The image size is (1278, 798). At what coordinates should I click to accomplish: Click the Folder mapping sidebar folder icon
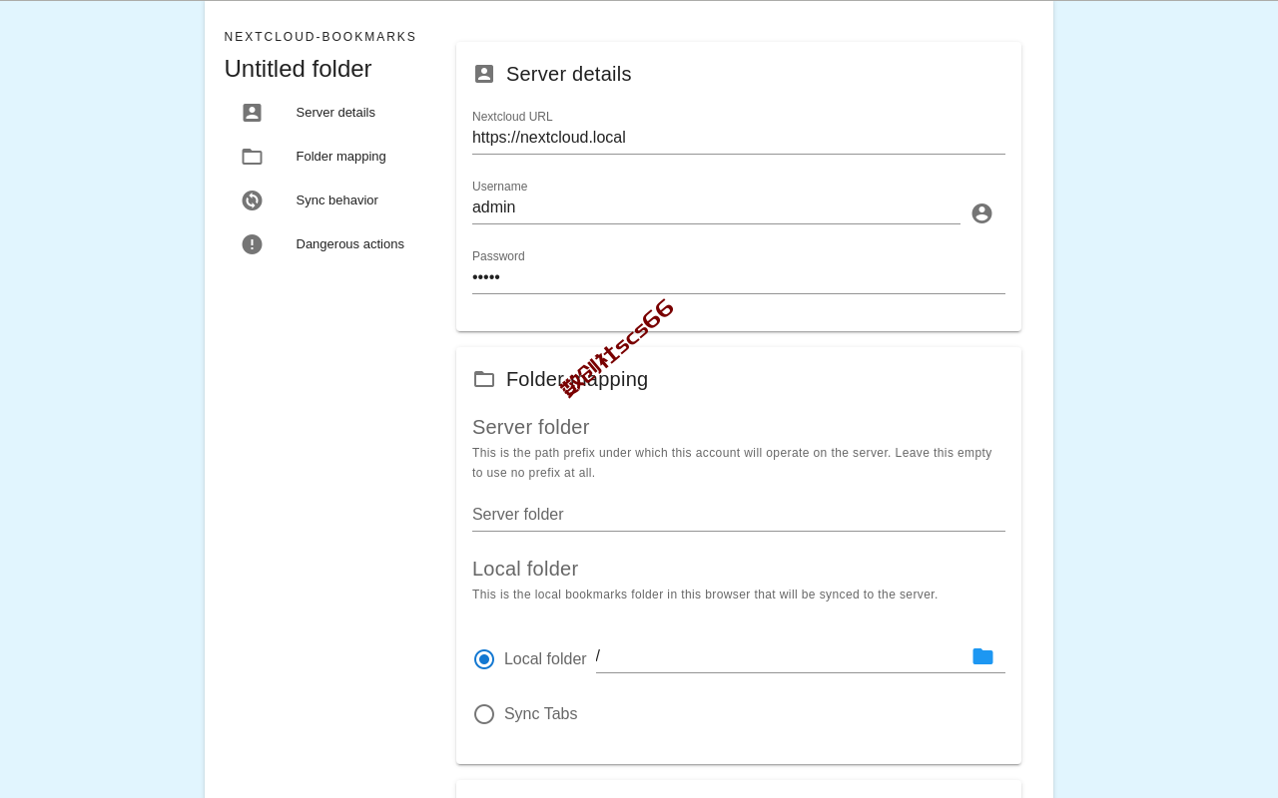pyautogui.click(x=252, y=157)
